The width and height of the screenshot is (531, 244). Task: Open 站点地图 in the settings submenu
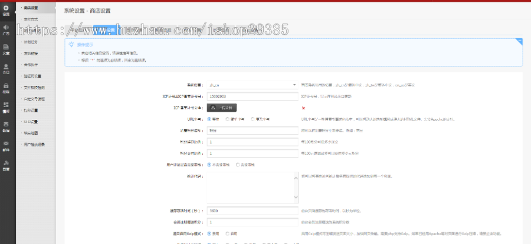pyautogui.click(x=31, y=133)
